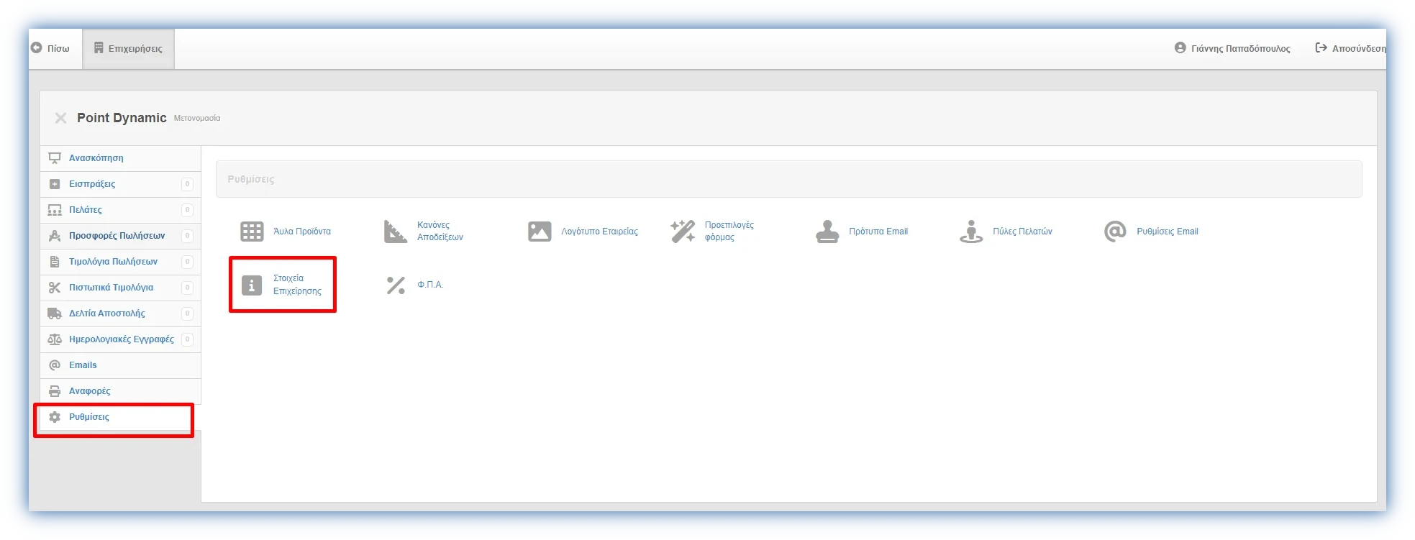
Task: Open the Γιάννης Παπαδόπουλος user profile
Action: click(1232, 48)
